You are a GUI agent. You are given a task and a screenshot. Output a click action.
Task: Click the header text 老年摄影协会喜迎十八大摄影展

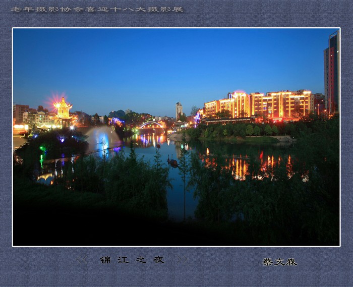click(97, 9)
